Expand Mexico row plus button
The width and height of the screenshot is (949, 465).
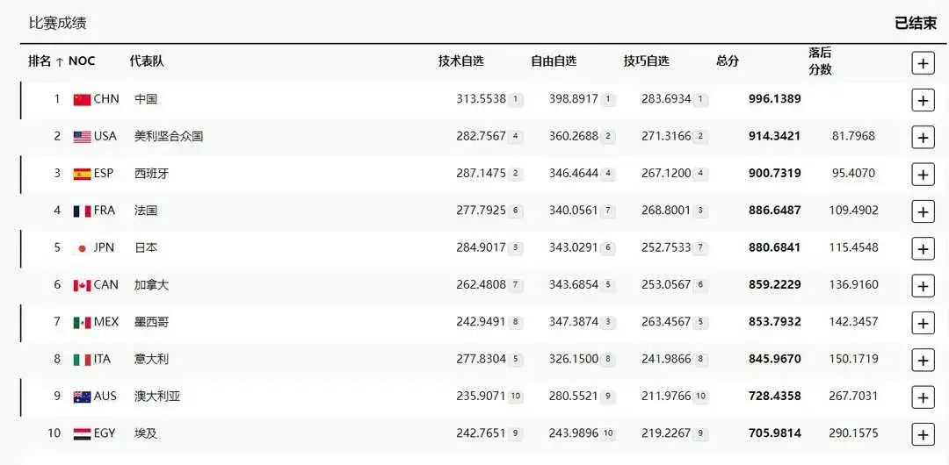point(923,324)
